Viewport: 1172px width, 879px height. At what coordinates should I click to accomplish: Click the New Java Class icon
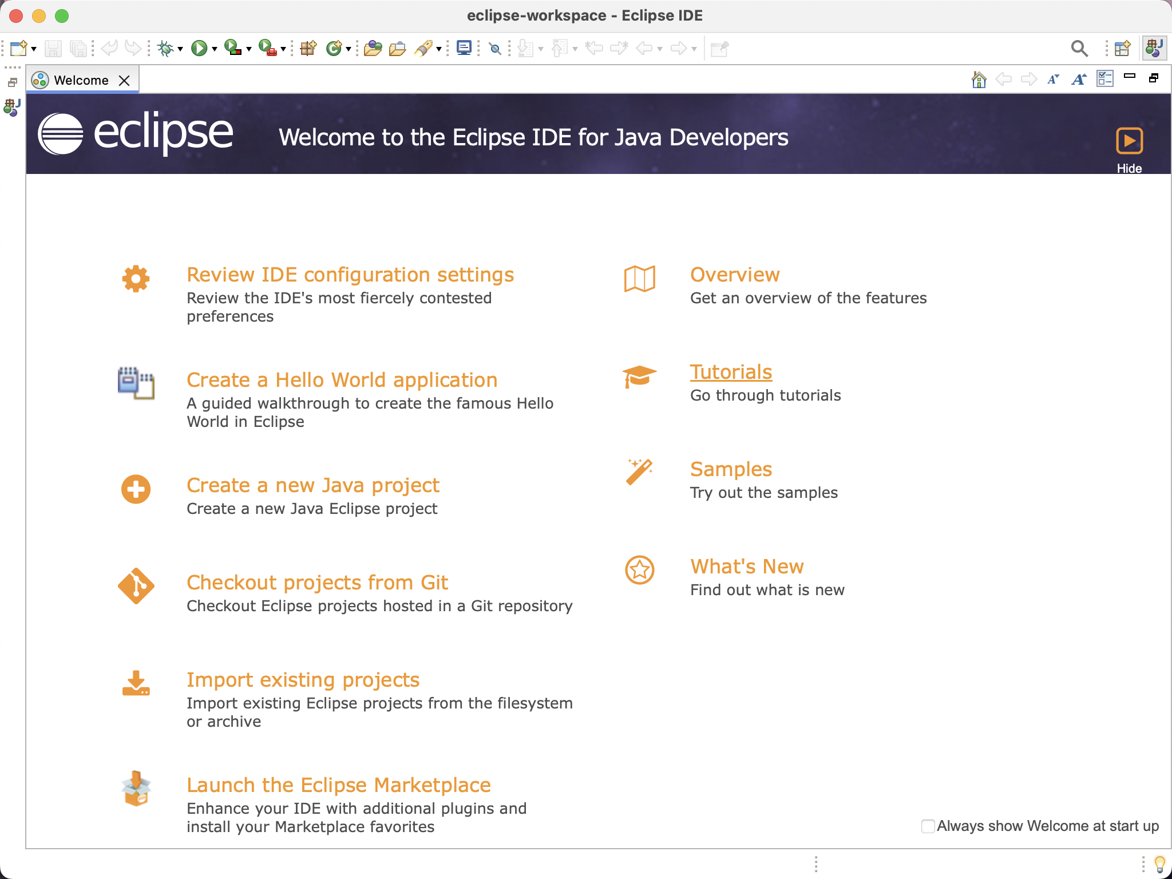(x=334, y=49)
